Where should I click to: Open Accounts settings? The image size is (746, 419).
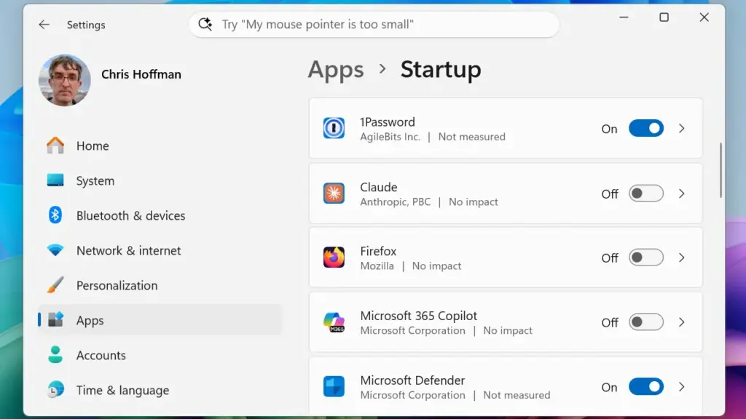(160, 355)
